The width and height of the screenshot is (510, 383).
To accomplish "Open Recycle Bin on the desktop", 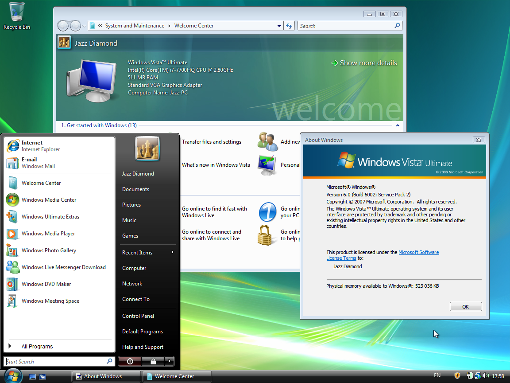I will tap(16, 16).
